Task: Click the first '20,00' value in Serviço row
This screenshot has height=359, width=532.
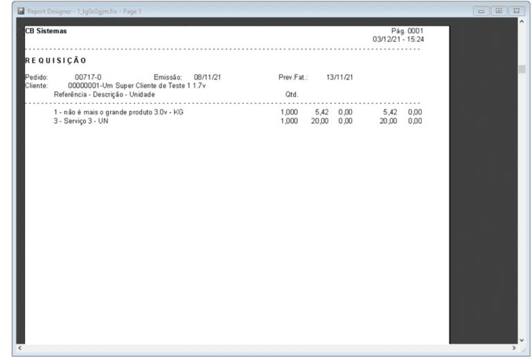Action: (x=319, y=121)
